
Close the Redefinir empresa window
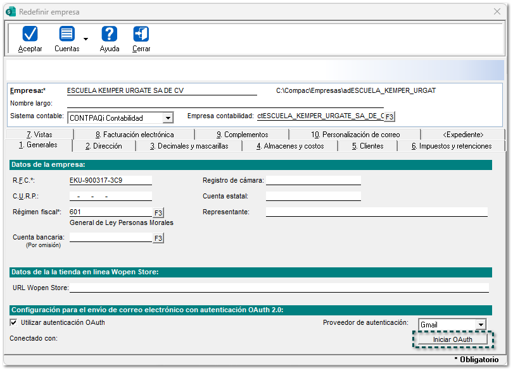497,12
